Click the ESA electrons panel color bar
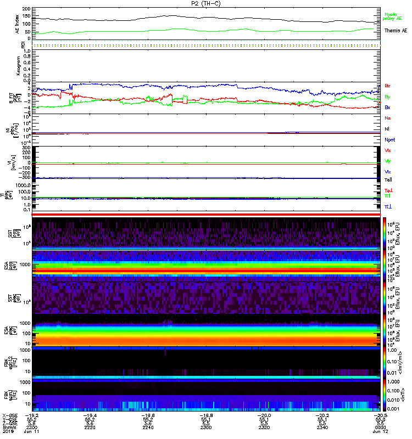 tap(385, 330)
